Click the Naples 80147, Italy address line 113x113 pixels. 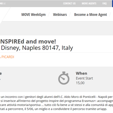37,48
